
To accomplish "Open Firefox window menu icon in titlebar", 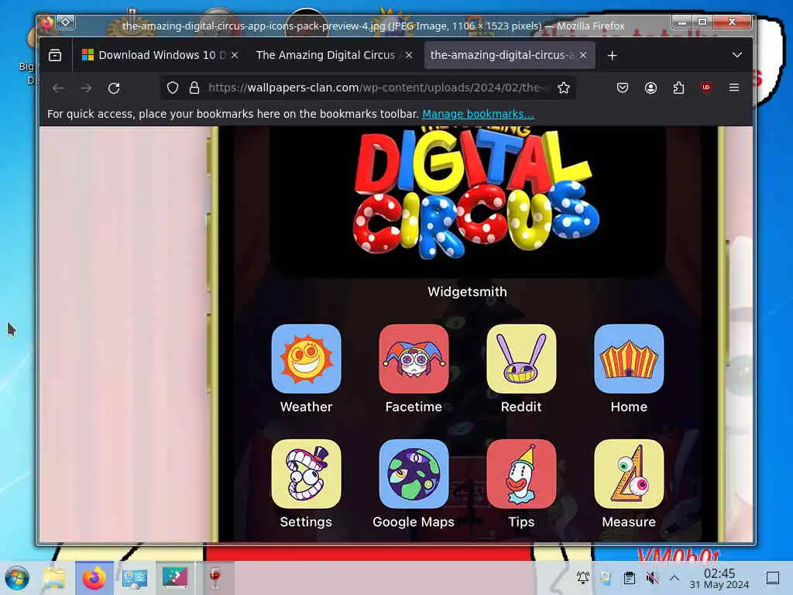I will coord(46,22).
